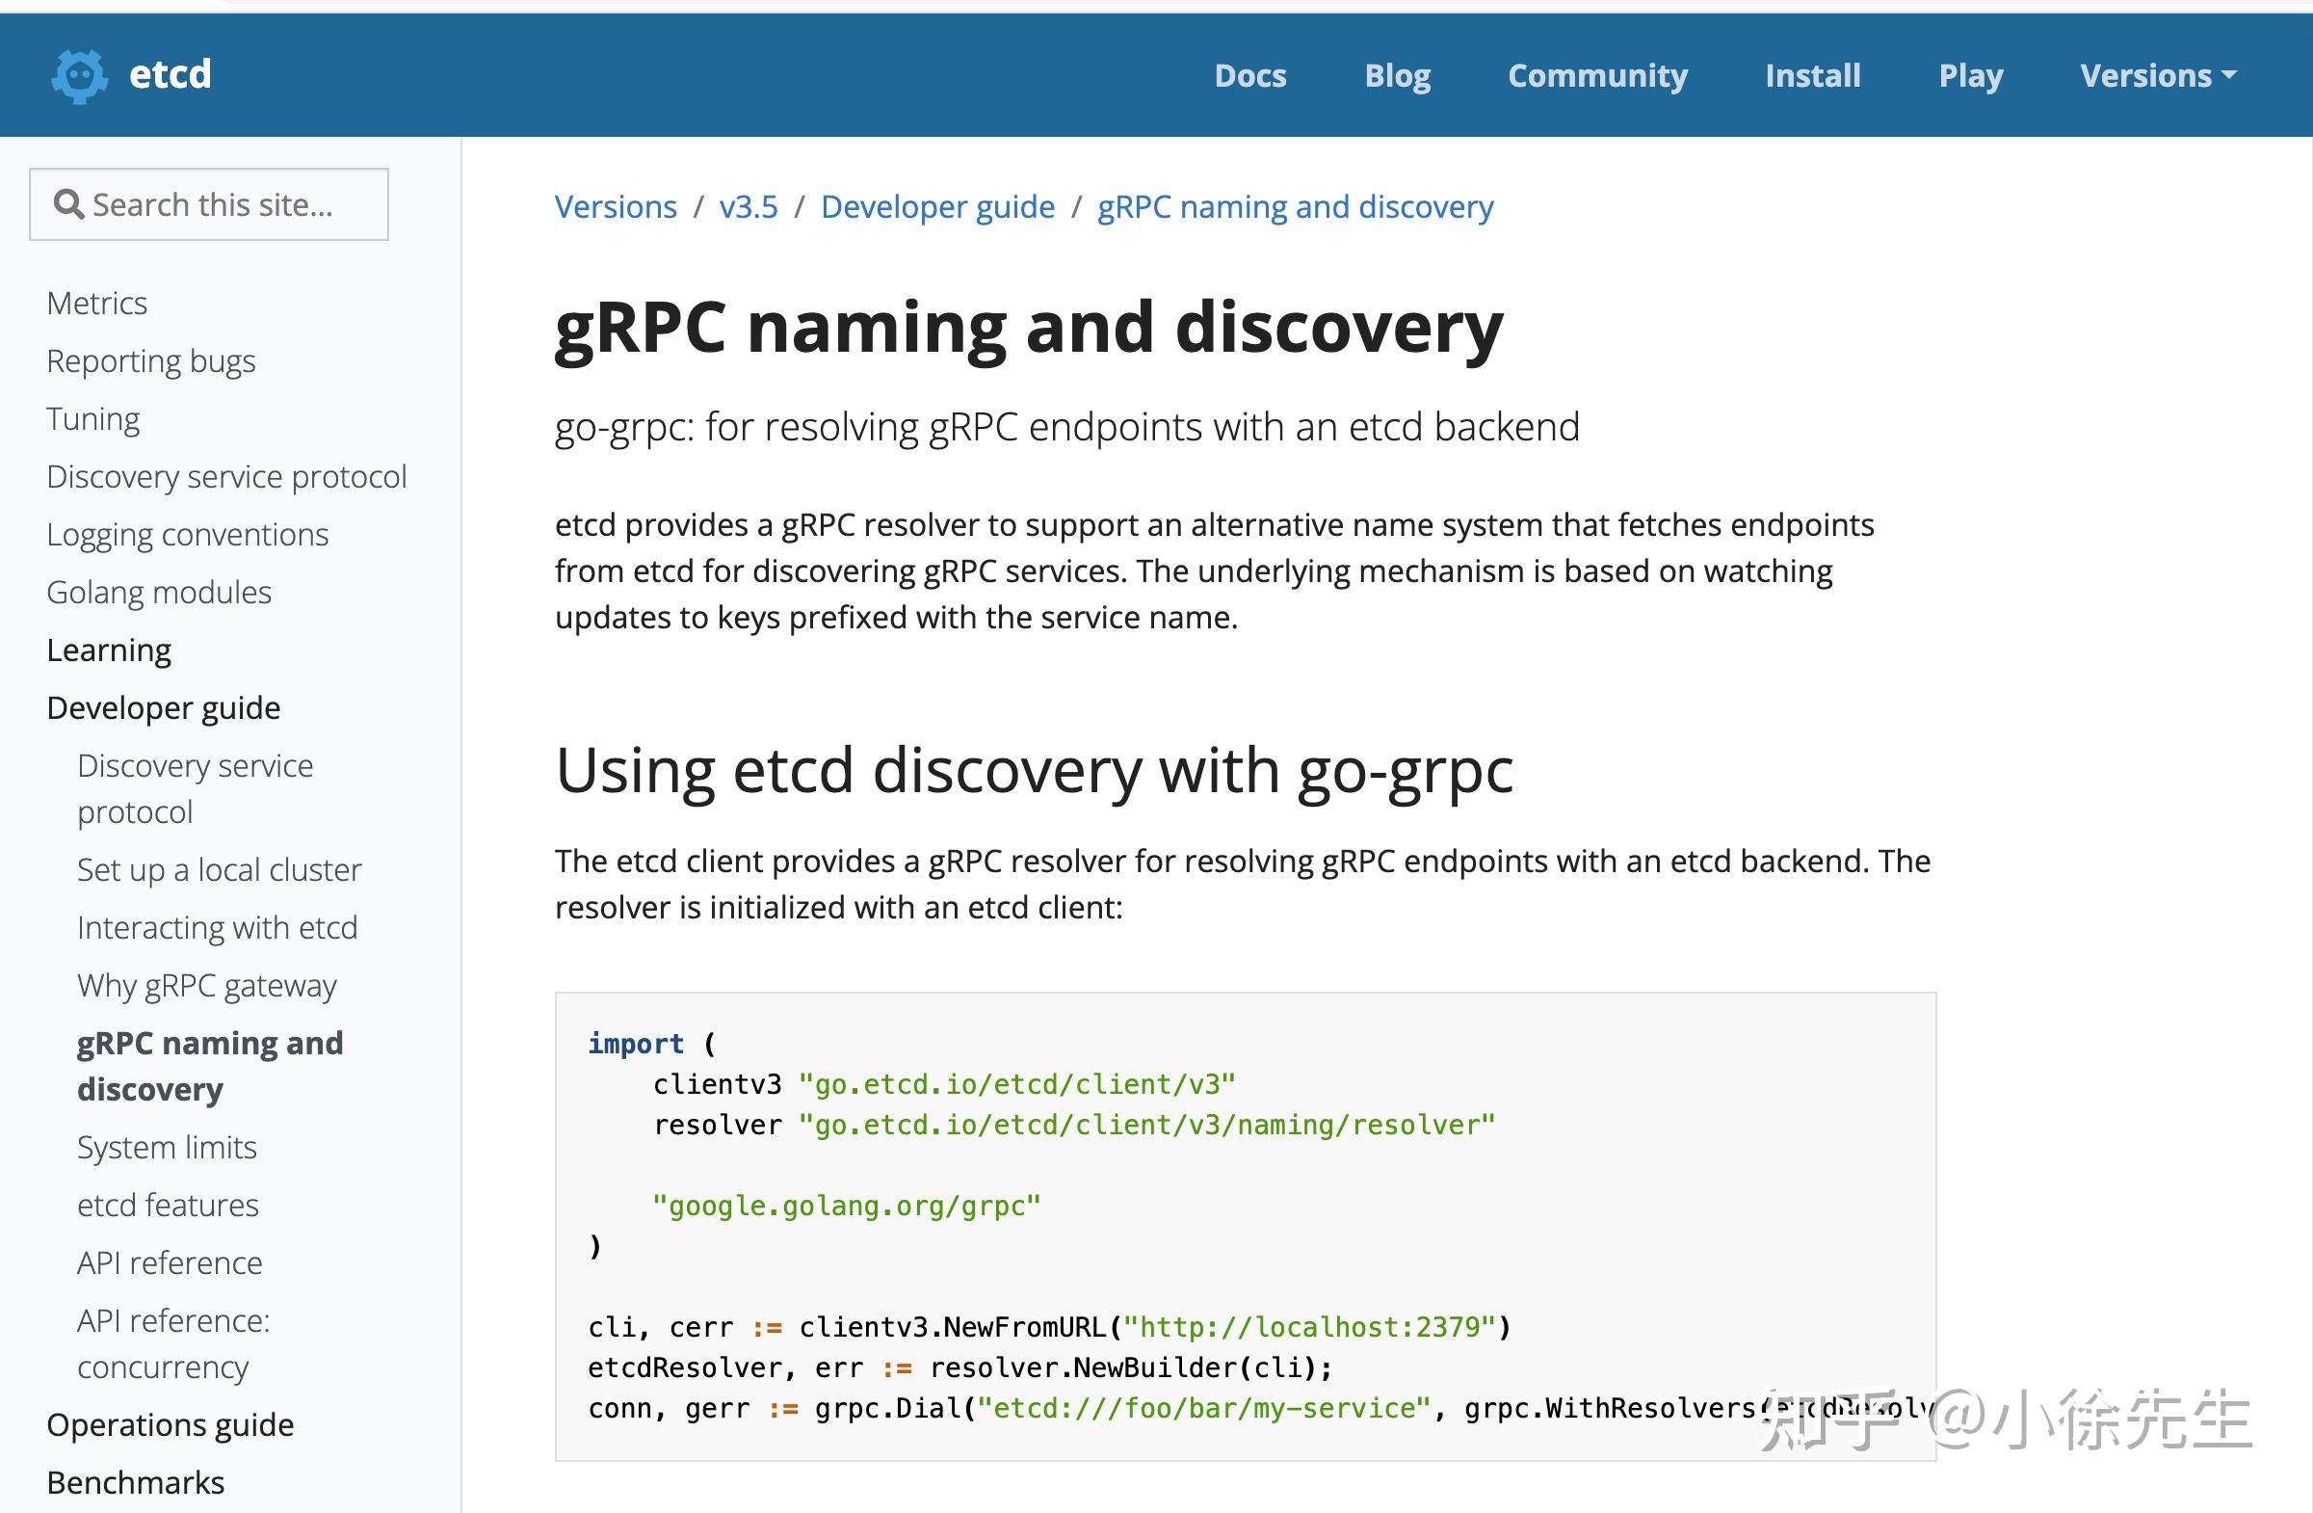This screenshot has width=2313, height=1513.
Task: Open the Community page
Action: 1598,75
